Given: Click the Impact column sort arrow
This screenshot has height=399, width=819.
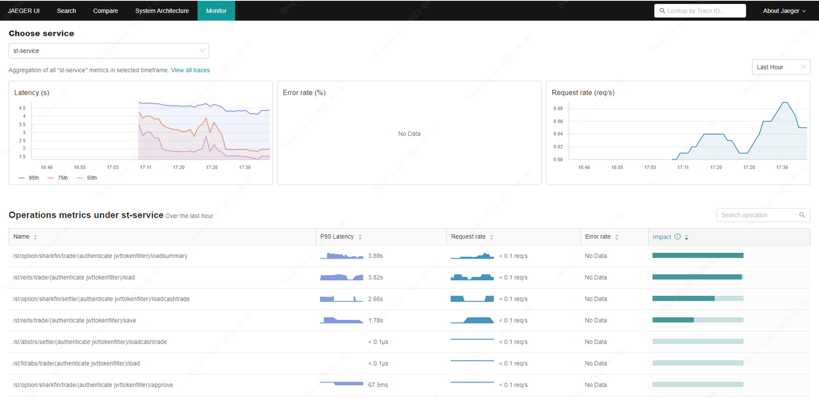Looking at the screenshot, I should pos(687,237).
